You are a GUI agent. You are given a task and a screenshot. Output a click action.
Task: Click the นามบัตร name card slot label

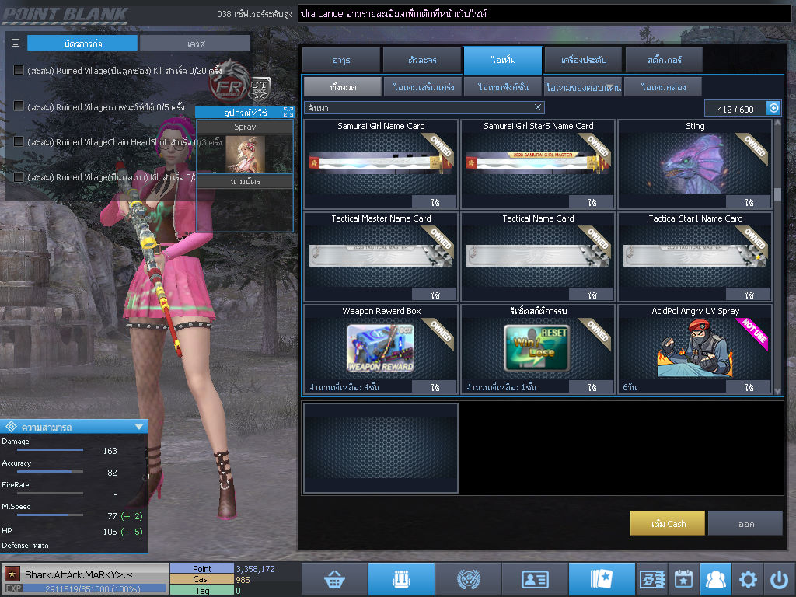(x=245, y=181)
